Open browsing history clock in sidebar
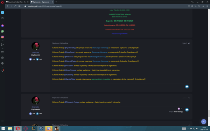Viewport: 210px width, 131px height. (x=2, y=58)
